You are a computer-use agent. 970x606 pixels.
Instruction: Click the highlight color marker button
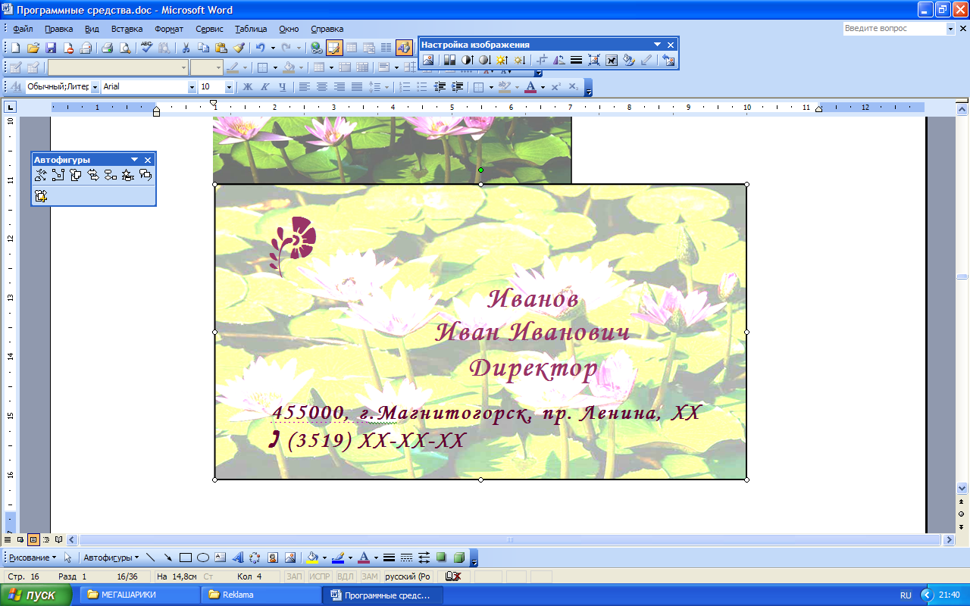pyautogui.click(x=505, y=86)
